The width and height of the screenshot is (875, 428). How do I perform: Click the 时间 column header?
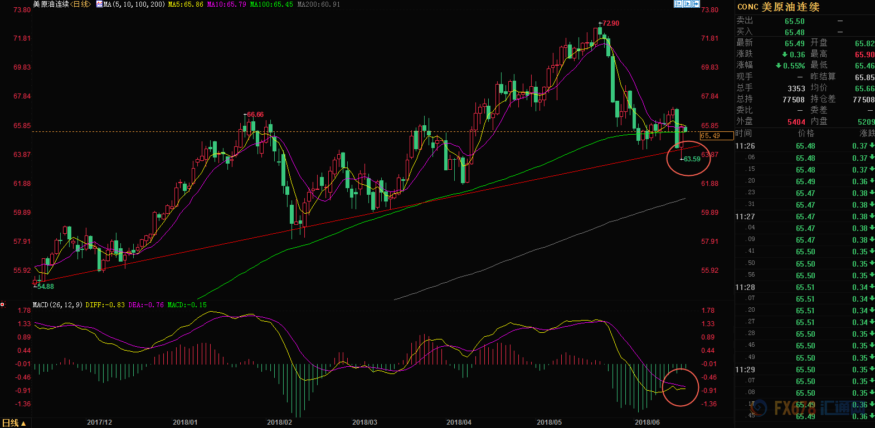[x=743, y=134]
